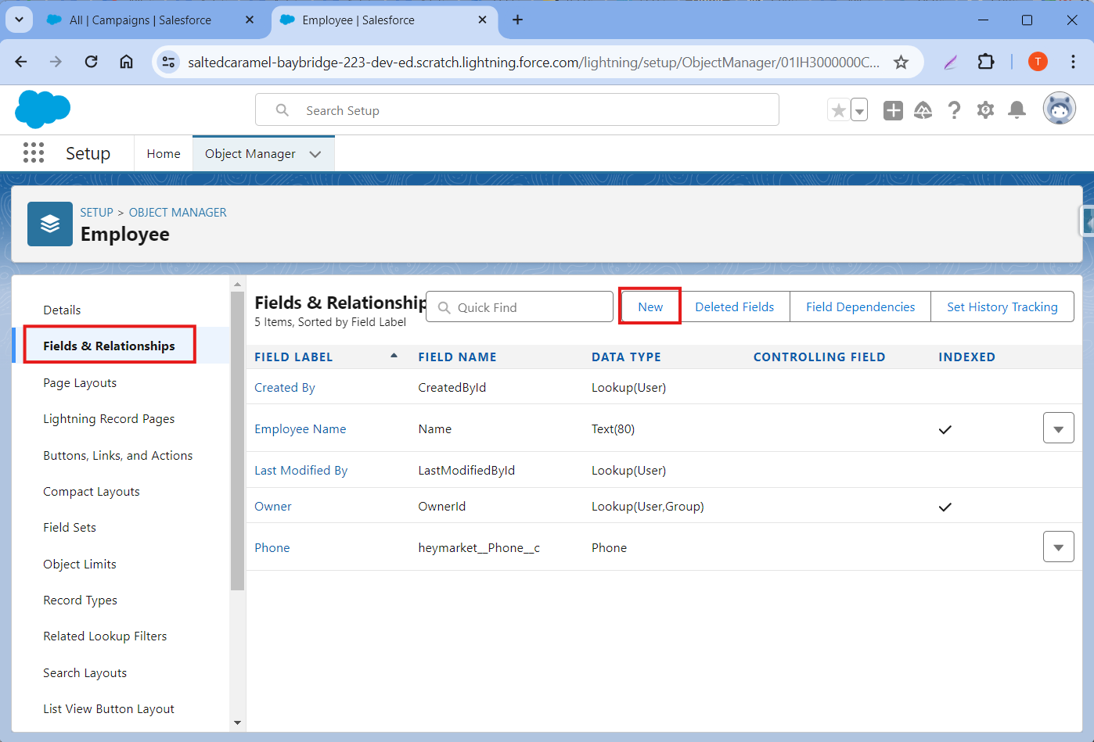Viewport: 1094px width, 742px height.
Task: Open the user profile avatar
Action: point(1060,109)
